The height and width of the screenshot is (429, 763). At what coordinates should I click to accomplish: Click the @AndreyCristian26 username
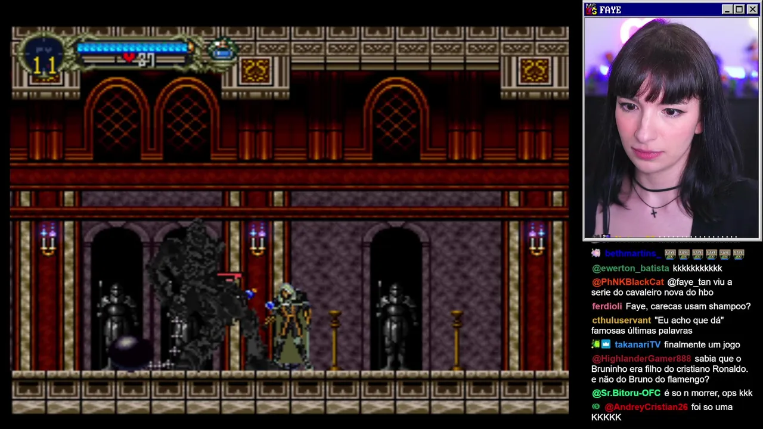(646, 407)
